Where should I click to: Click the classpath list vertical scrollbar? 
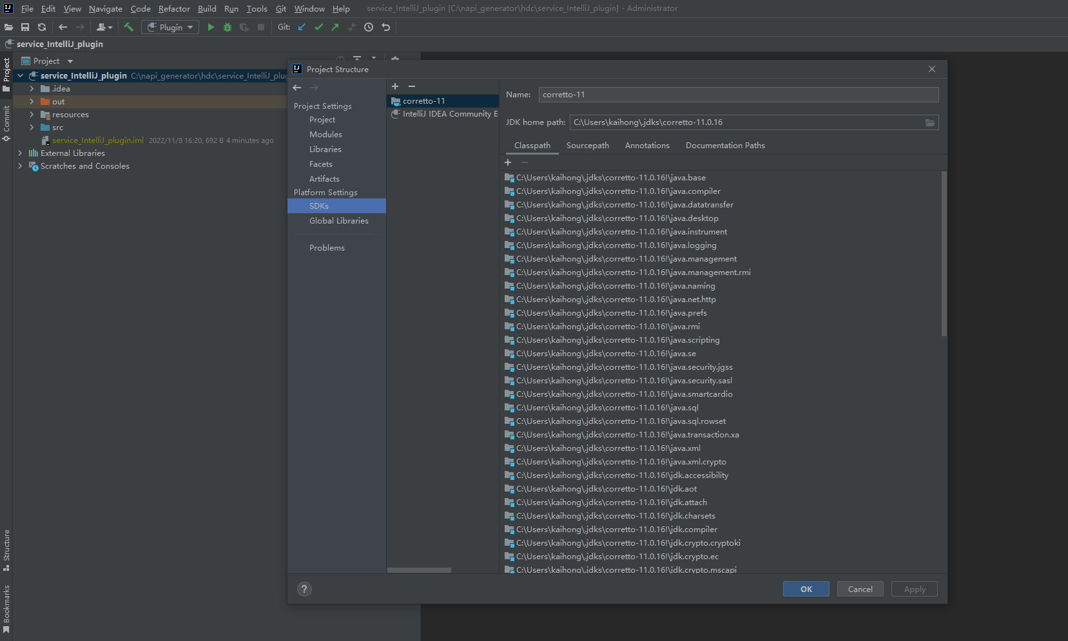coord(944,254)
